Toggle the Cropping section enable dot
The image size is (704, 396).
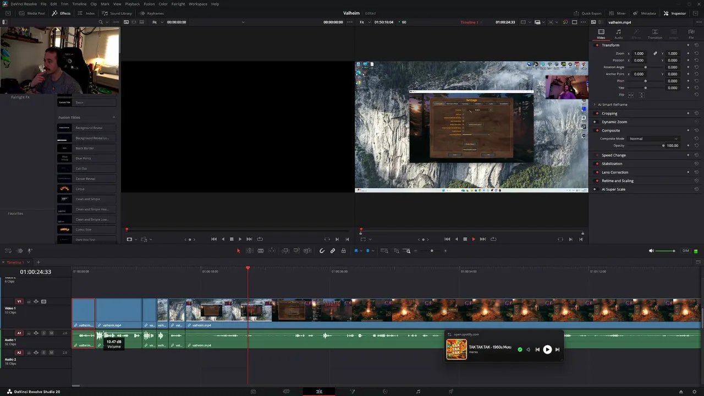pyautogui.click(x=597, y=113)
